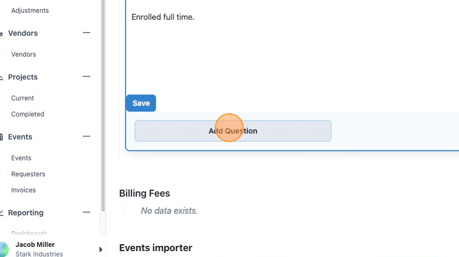This screenshot has height=257, width=459.
Task: Open the Requesters page
Action: pos(28,174)
